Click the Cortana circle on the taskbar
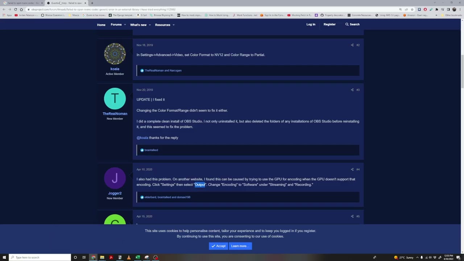This screenshot has height=261, width=464. point(75,257)
